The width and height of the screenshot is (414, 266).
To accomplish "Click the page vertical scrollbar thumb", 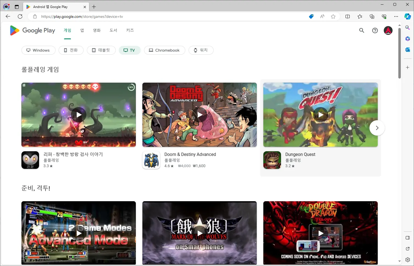I will pos(399,53).
